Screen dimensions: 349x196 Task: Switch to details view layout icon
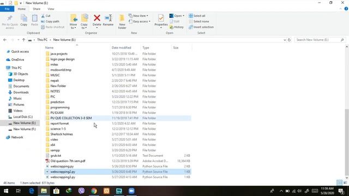click(x=339, y=183)
